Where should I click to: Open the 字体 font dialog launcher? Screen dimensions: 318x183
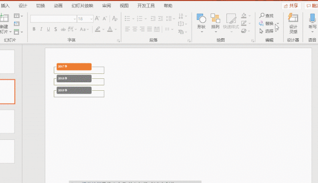click(118, 41)
